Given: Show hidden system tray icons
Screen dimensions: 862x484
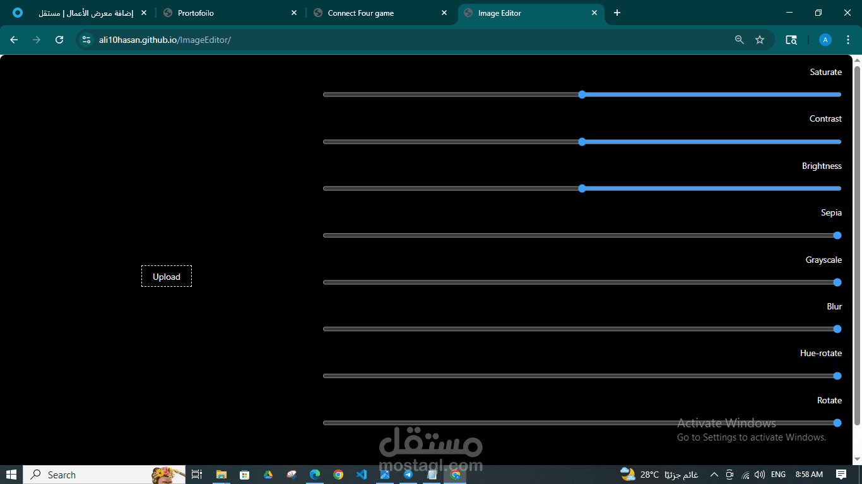Looking at the screenshot, I should point(714,475).
